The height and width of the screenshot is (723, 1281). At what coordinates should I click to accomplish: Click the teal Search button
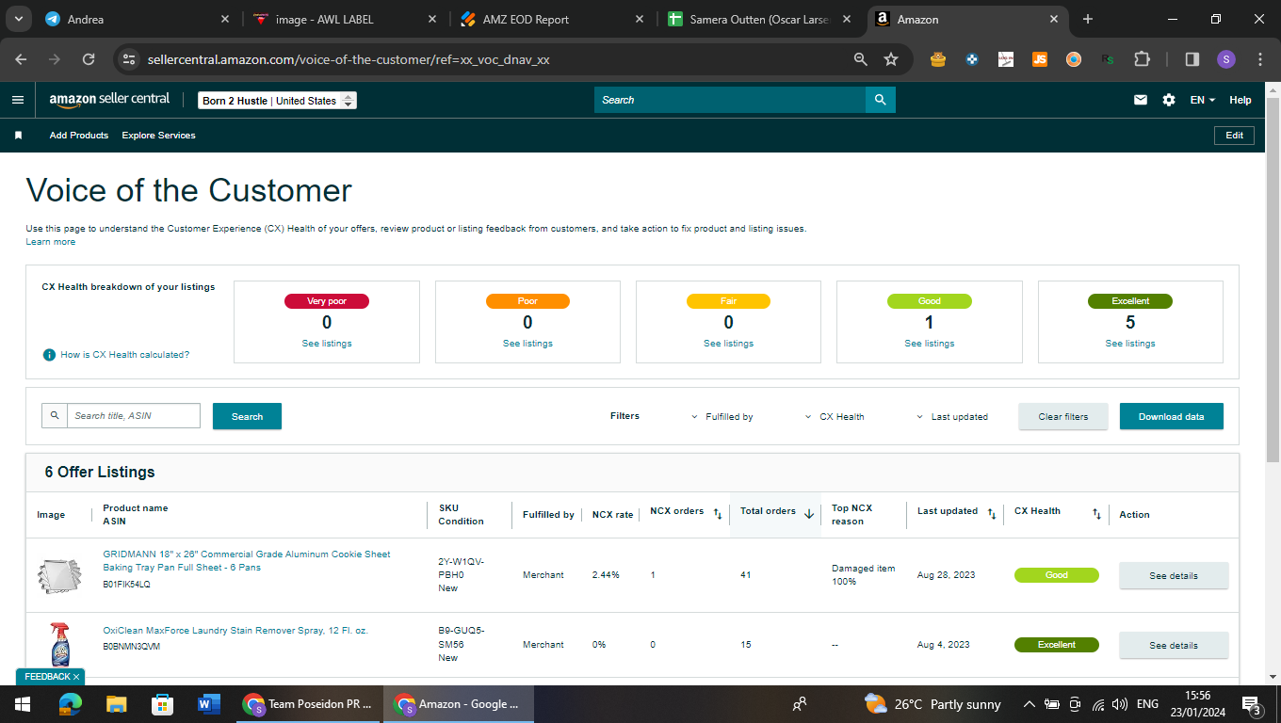247,416
